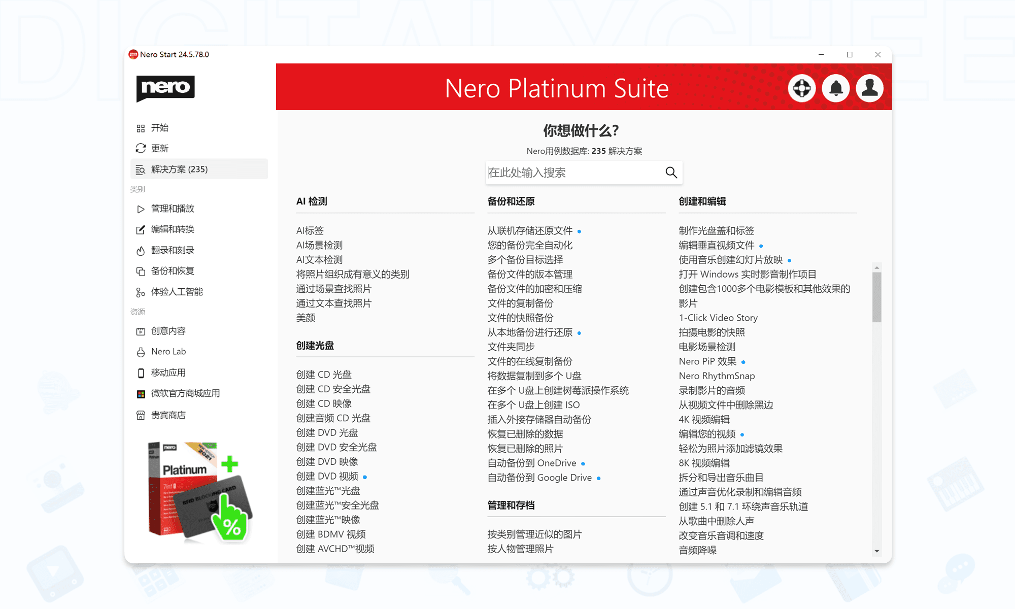Click the crosshair target icon in the header
Viewport: 1015px width, 609px height.
point(802,88)
